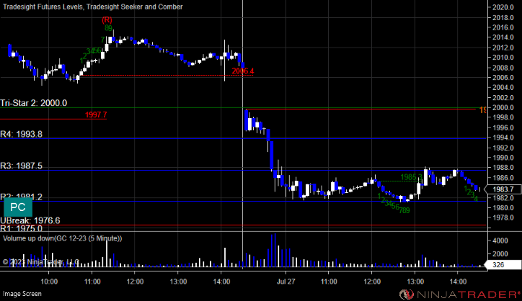The image size is (522, 301).
Task: Click the 2020.0 price axis label
Action: pyautogui.click(x=503, y=7)
